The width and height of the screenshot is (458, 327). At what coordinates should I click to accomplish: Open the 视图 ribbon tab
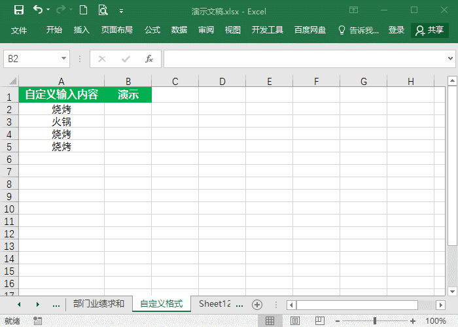pos(233,30)
